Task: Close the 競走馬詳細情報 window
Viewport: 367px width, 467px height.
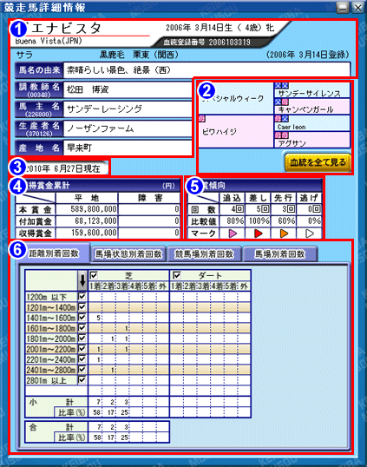Action: (358, 8)
